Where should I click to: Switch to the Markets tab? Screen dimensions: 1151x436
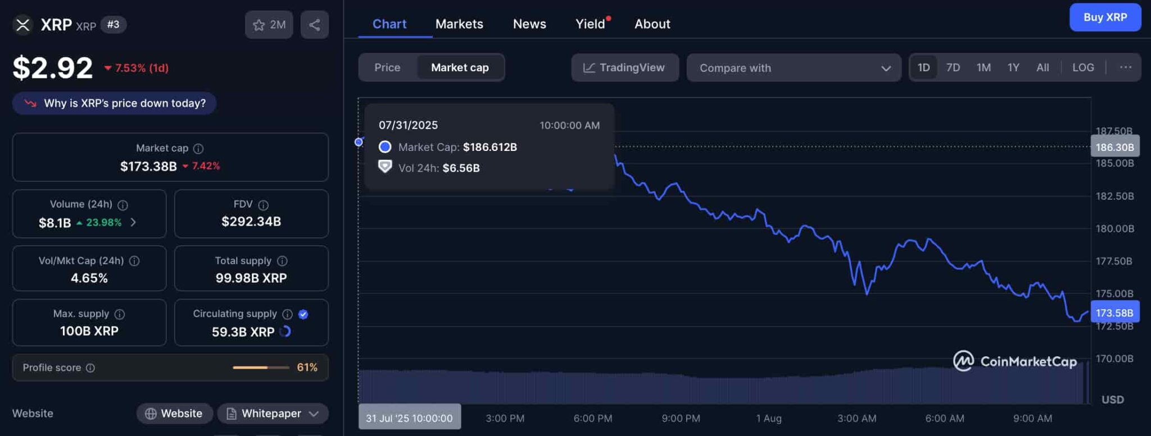click(459, 24)
